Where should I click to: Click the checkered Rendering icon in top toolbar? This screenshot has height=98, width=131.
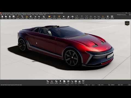[112, 17]
